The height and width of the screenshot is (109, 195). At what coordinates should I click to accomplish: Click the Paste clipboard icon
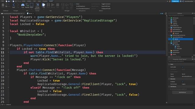(3, 5)
